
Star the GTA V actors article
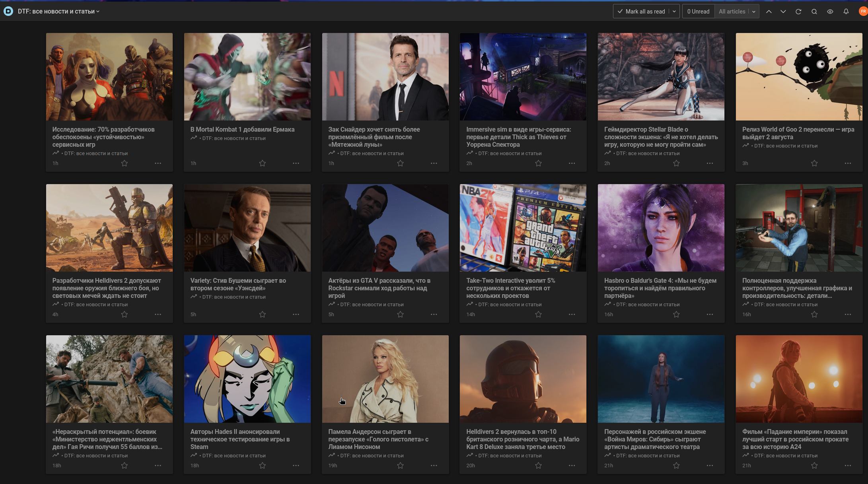(401, 315)
